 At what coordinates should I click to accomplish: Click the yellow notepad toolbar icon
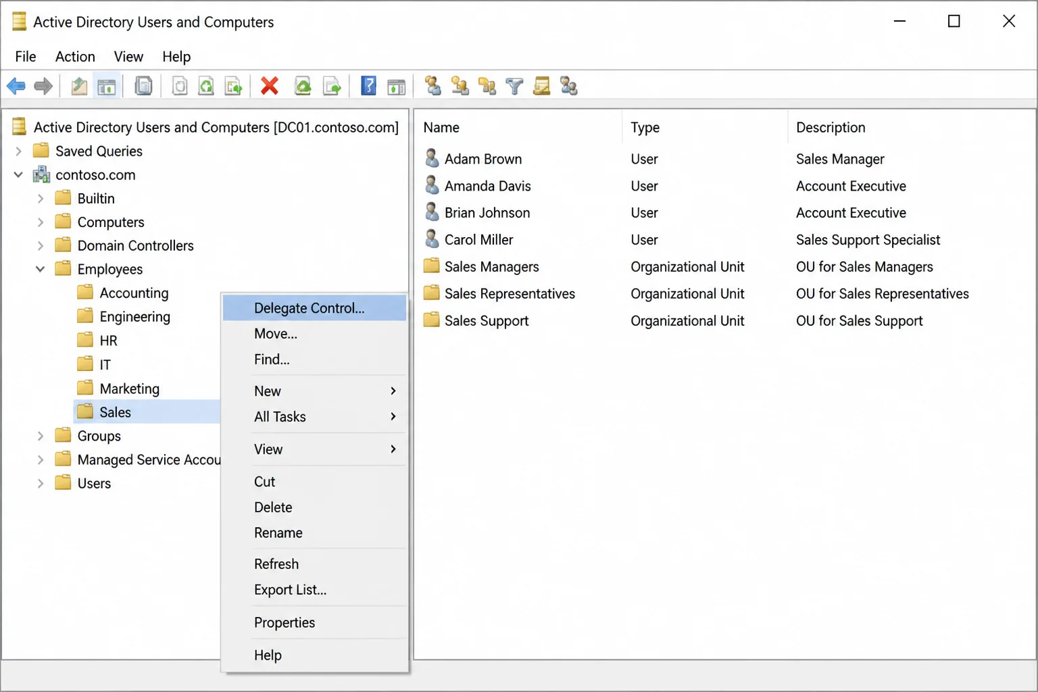pos(541,86)
